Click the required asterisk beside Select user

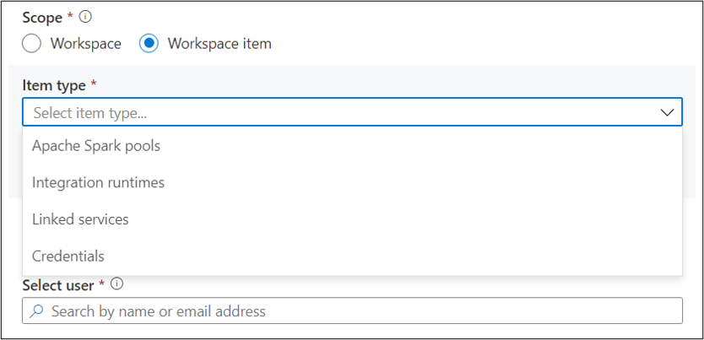pos(103,284)
